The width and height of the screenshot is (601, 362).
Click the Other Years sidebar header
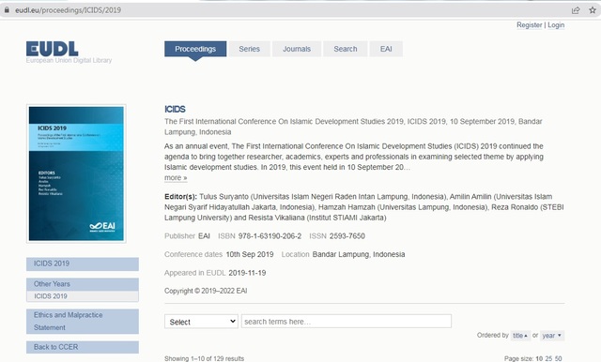click(83, 284)
